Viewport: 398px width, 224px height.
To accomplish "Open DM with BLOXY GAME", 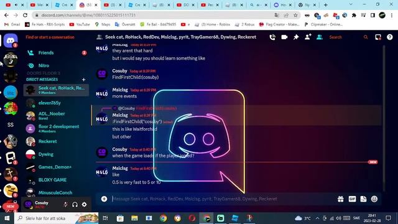I will click(57, 180).
